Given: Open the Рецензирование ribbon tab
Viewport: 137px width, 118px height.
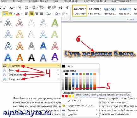Looking at the screenshot, I should pyautogui.click(x=38, y=1).
